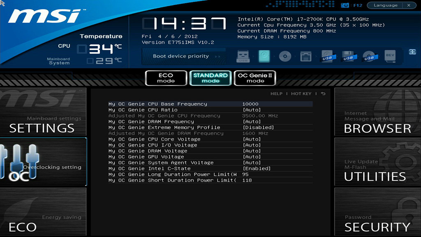Click the 14:37 clock display
This screenshot has height=237, width=421.
(x=184, y=23)
